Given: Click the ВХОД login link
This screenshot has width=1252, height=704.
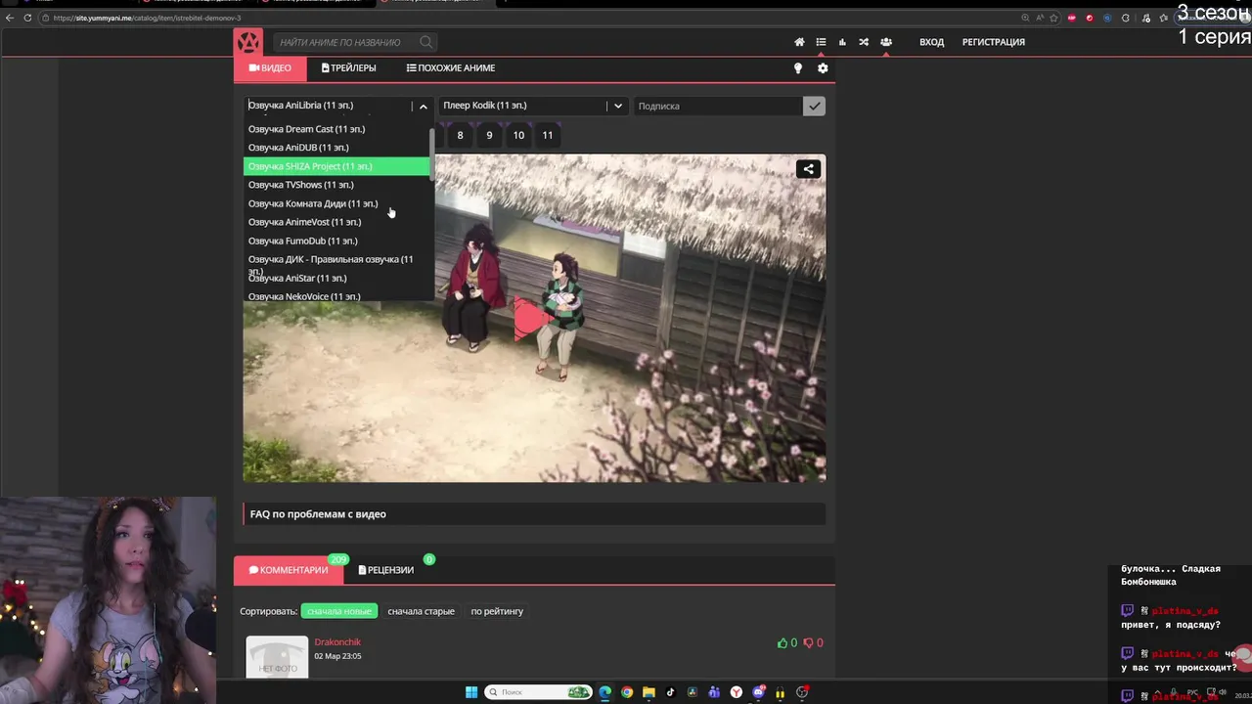Looking at the screenshot, I should [931, 42].
